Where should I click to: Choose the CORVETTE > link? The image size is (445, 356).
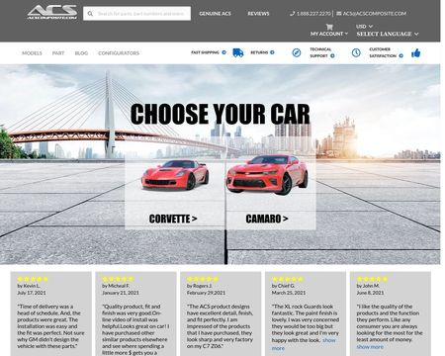173,219
